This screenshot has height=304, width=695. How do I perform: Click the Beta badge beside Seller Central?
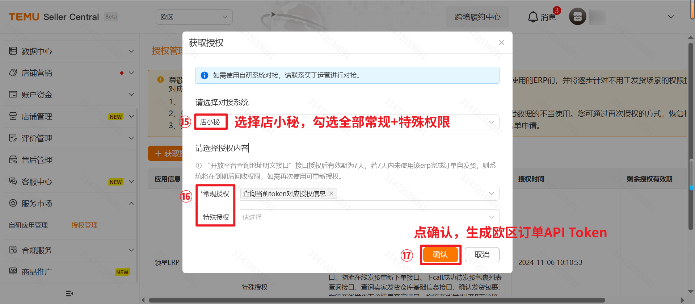point(111,17)
